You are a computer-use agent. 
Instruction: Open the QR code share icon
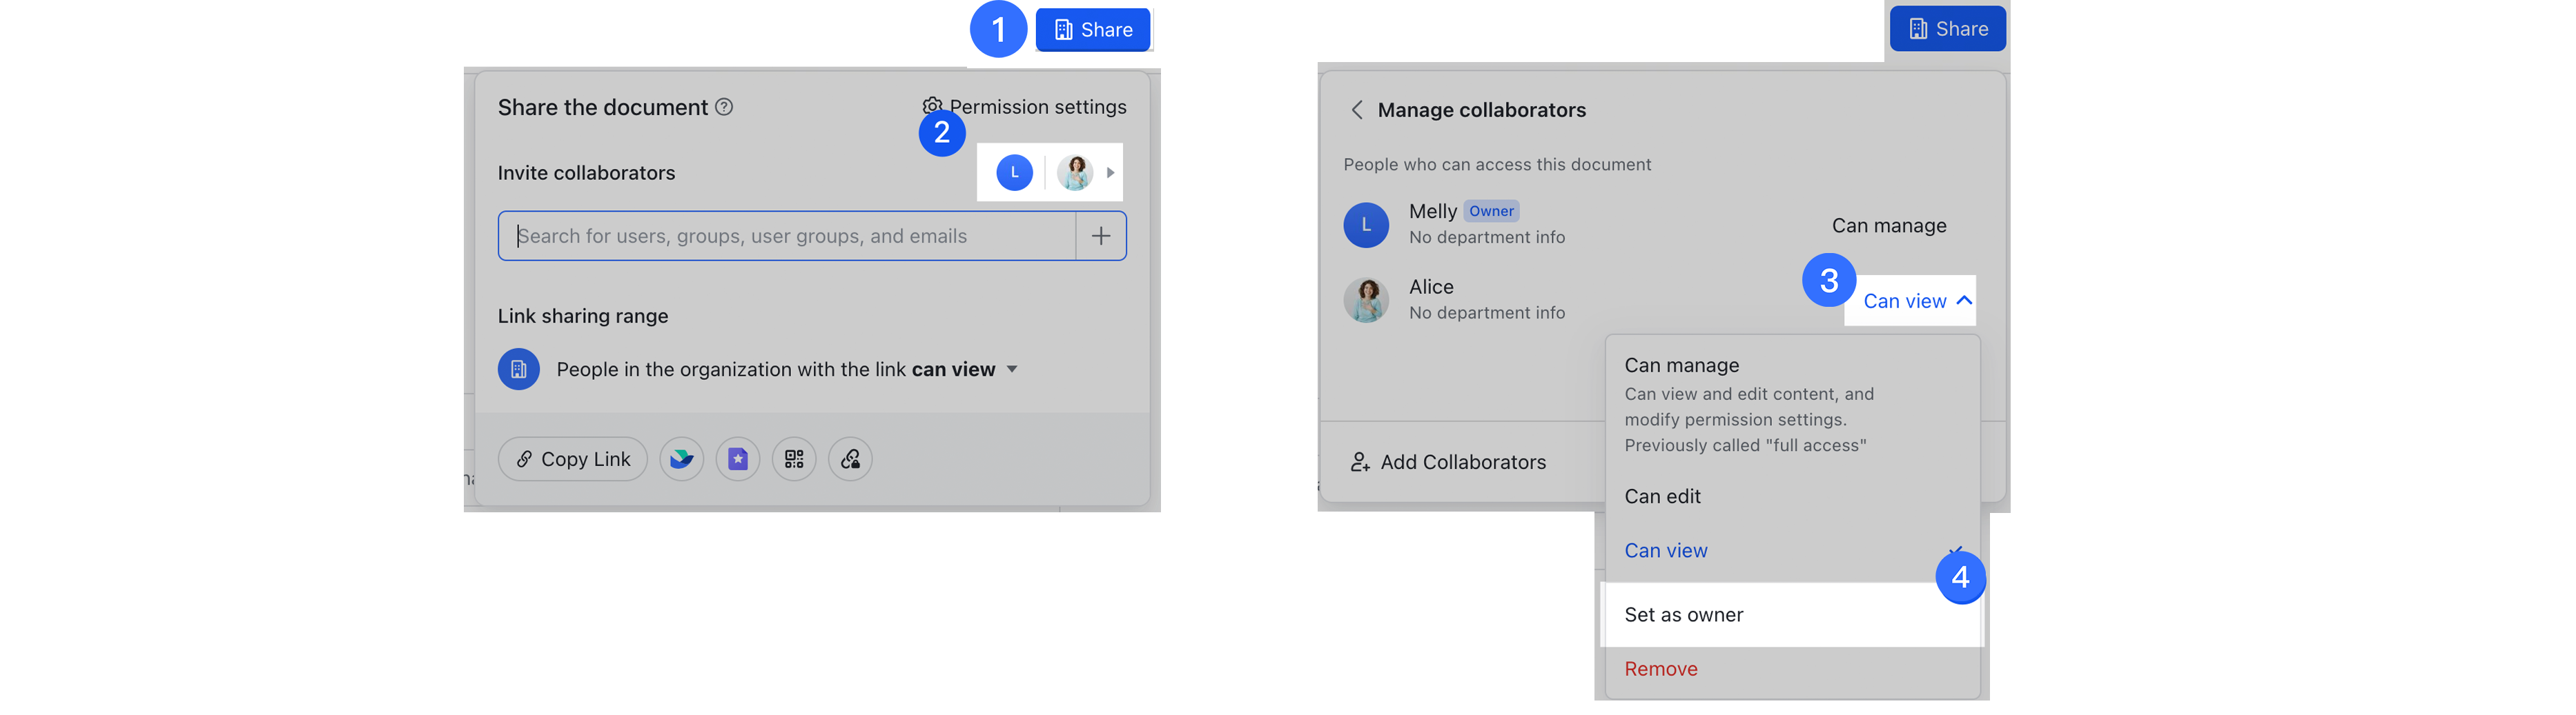tap(794, 459)
